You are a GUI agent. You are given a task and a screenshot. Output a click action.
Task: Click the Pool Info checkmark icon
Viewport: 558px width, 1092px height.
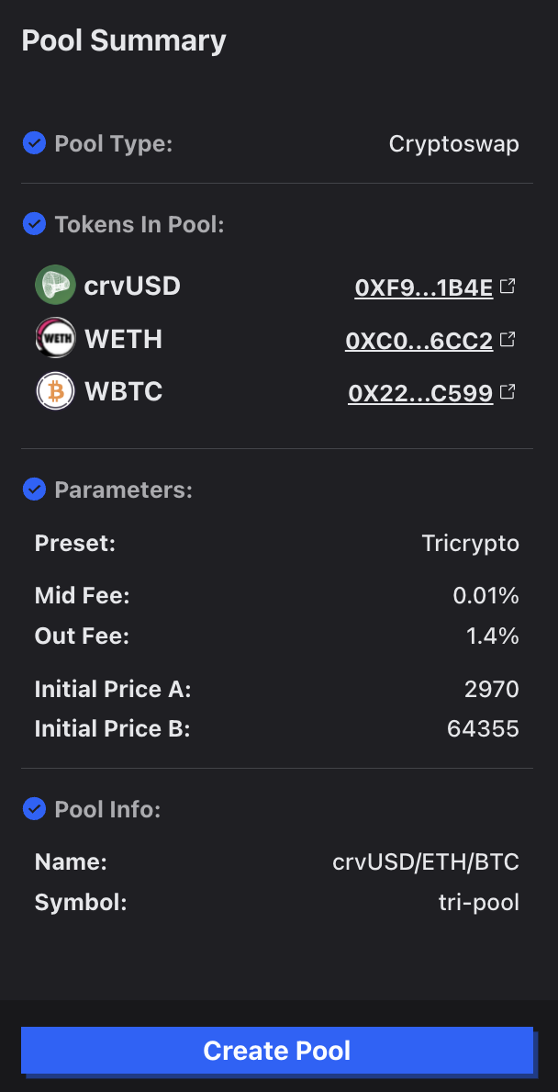click(x=34, y=809)
